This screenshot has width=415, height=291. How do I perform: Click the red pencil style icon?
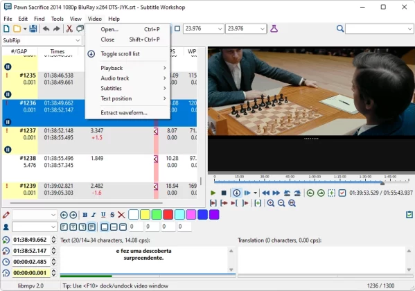click(x=6, y=215)
